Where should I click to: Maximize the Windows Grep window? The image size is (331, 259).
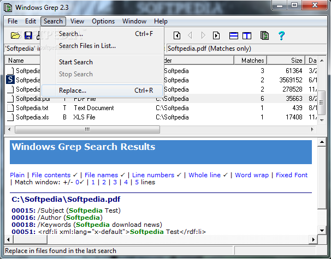[x=294, y=5]
